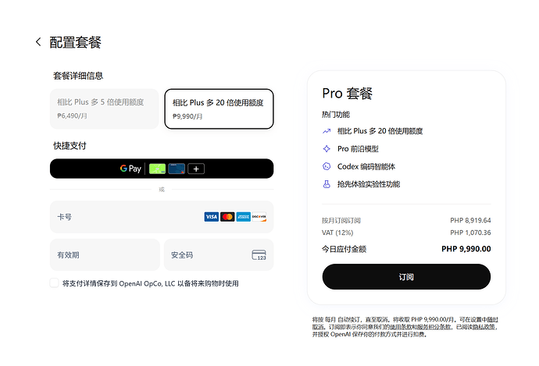This screenshot has width=539, height=366.
Task: Click the 热门功能 label
Action: [335, 115]
